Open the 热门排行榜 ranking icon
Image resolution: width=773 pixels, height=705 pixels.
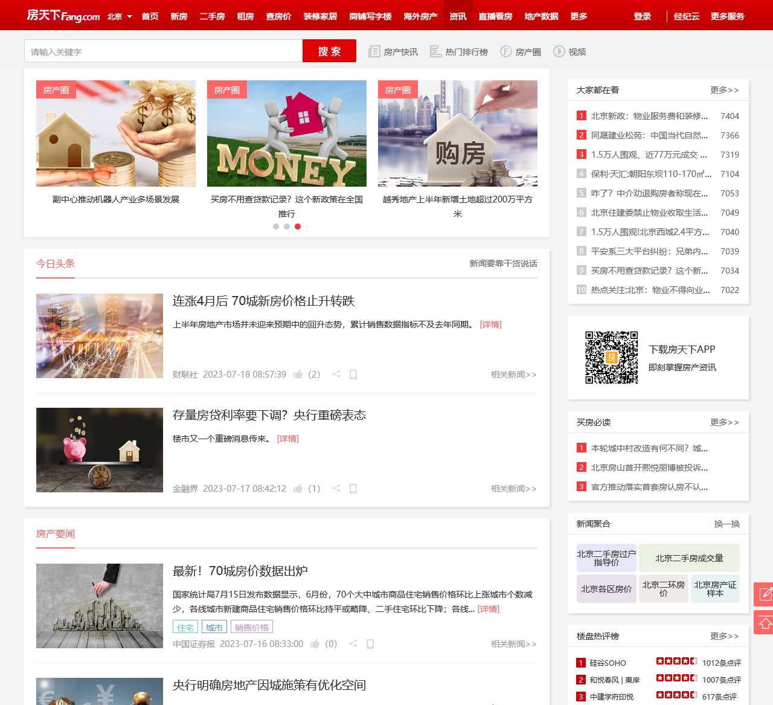[x=435, y=51]
